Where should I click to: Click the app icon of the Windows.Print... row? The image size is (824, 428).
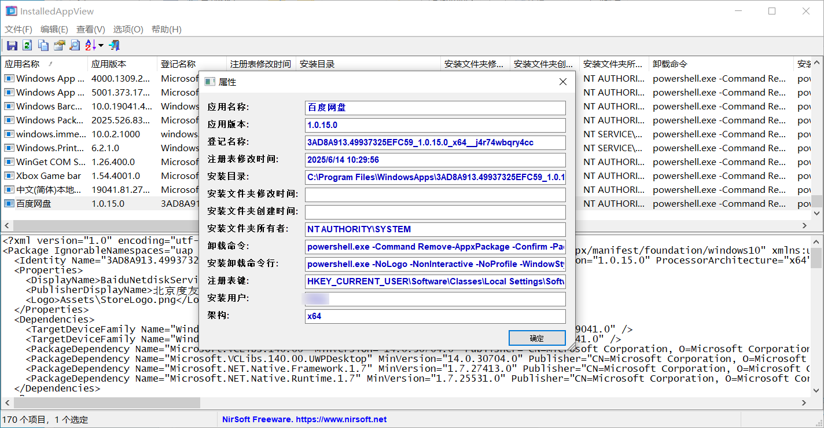pos(9,148)
